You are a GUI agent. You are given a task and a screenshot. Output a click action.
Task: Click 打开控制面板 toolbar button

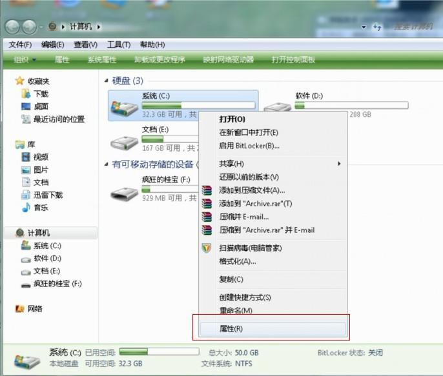293,59
